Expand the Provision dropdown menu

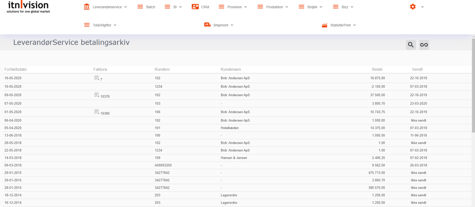tap(233, 7)
